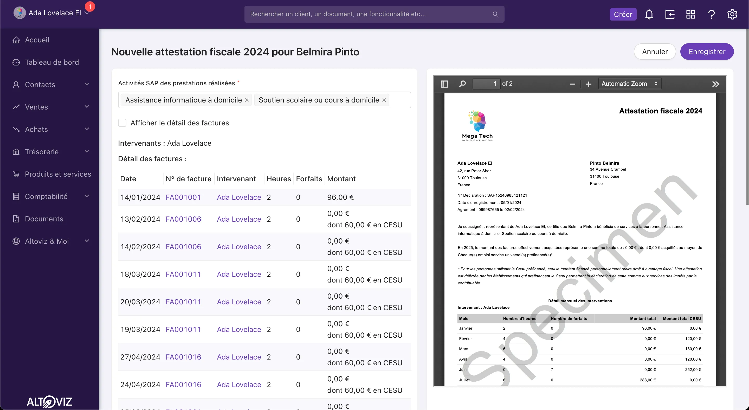Image resolution: width=749 pixels, height=410 pixels.
Task: Open Ada Lovelace link in 20/03/2024 row
Action: [x=239, y=302]
